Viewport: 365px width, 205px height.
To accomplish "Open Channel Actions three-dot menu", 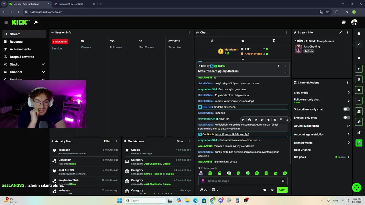I will click(x=347, y=83).
